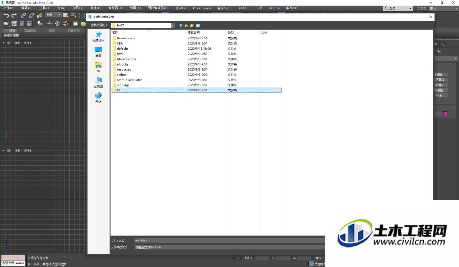This screenshot has height=267, width=459.
Task: Open the 脚本(S) menu
Action: click(244, 8)
